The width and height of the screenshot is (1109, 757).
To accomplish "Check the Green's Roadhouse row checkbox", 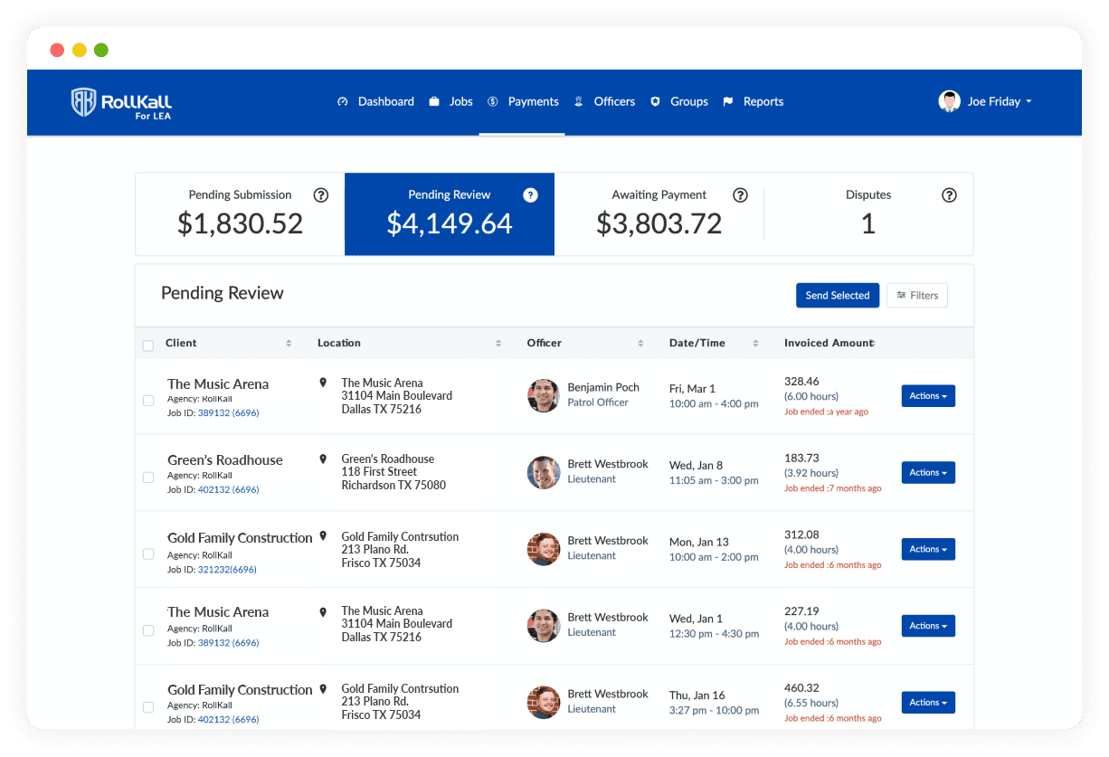I will 148,478.
